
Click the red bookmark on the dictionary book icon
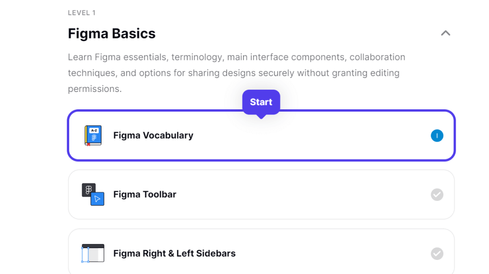88,144
